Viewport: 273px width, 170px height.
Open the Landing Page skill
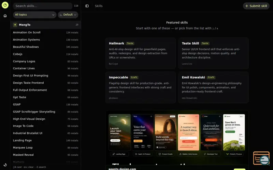(46, 140)
